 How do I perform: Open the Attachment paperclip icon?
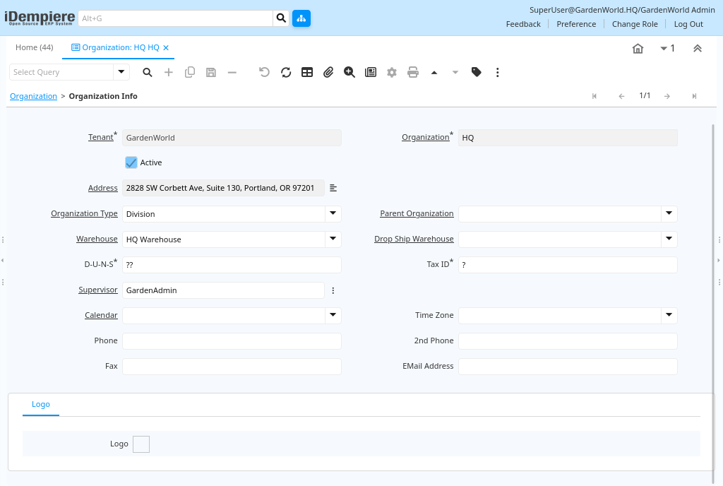328,72
